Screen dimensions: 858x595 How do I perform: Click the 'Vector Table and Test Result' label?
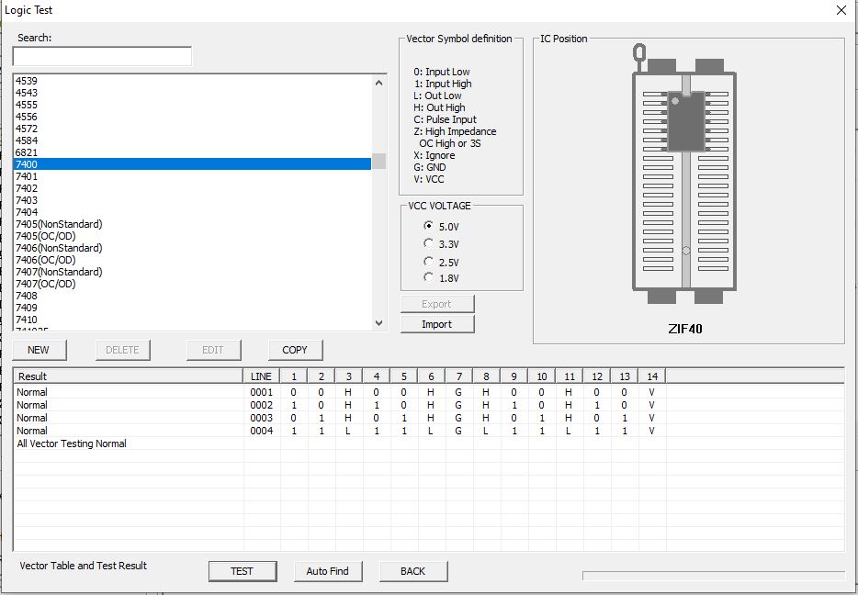84,566
